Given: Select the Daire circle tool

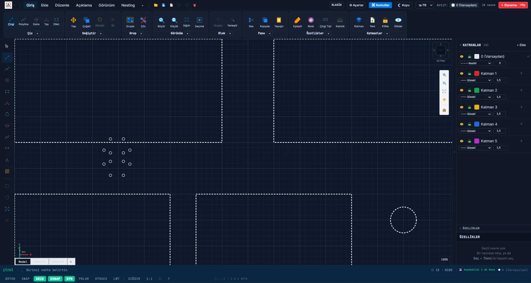Looking at the screenshot, I should coord(36,22).
